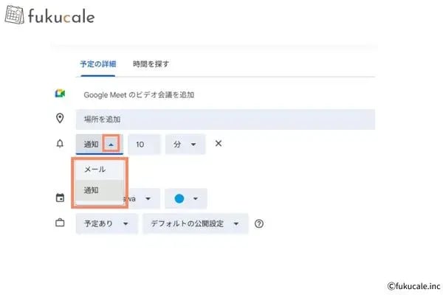Click the location pin icon
Screen dimensions: 443x295
(60, 119)
